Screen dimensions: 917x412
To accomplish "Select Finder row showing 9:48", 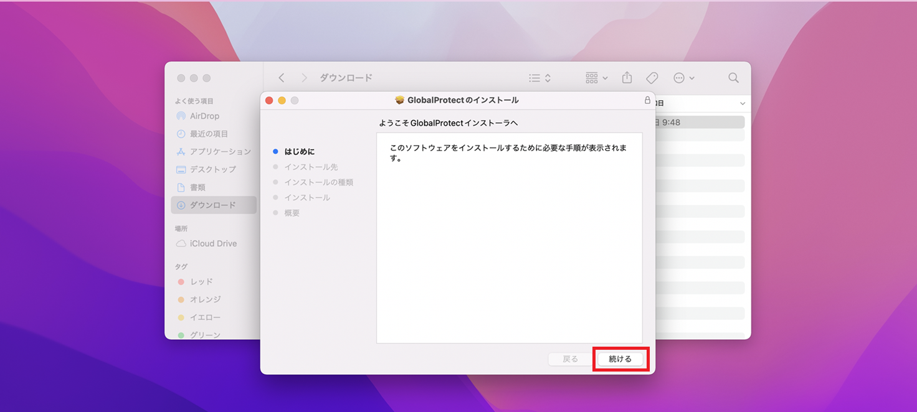I will [x=700, y=122].
